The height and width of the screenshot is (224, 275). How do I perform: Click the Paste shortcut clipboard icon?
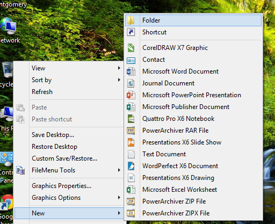pyautogui.click(x=20, y=119)
